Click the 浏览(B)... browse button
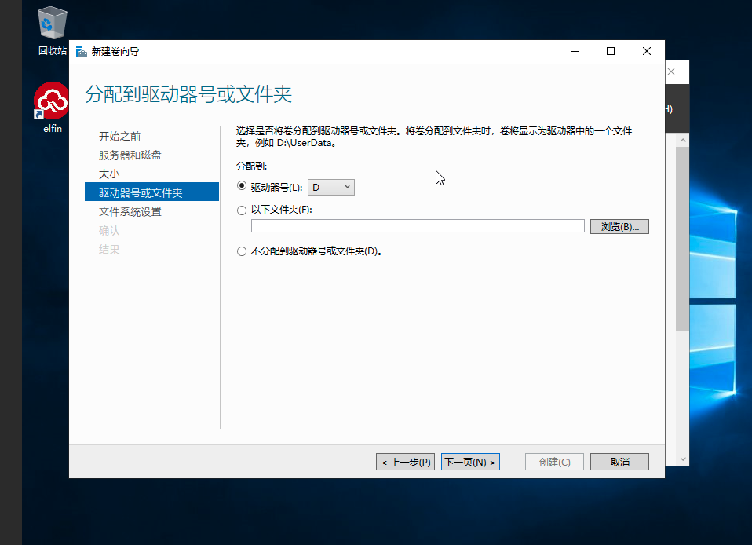 pyautogui.click(x=619, y=226)
